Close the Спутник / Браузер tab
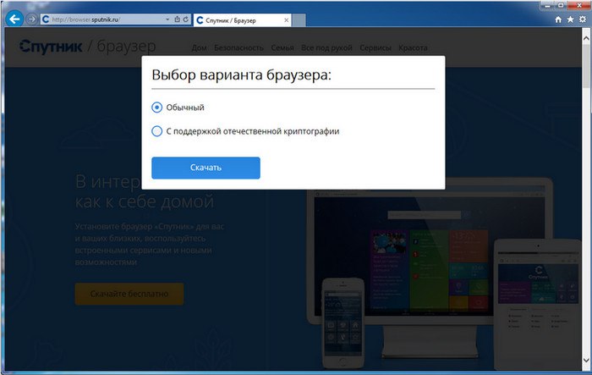 pyautogui.click(x=286, y=20)
